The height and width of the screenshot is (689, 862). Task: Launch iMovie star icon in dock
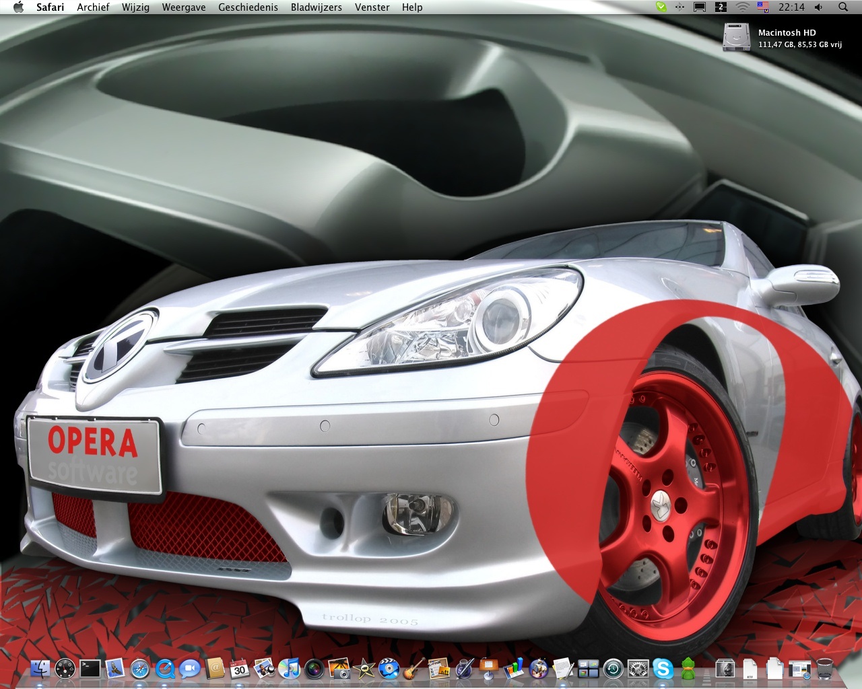[364, 668]
